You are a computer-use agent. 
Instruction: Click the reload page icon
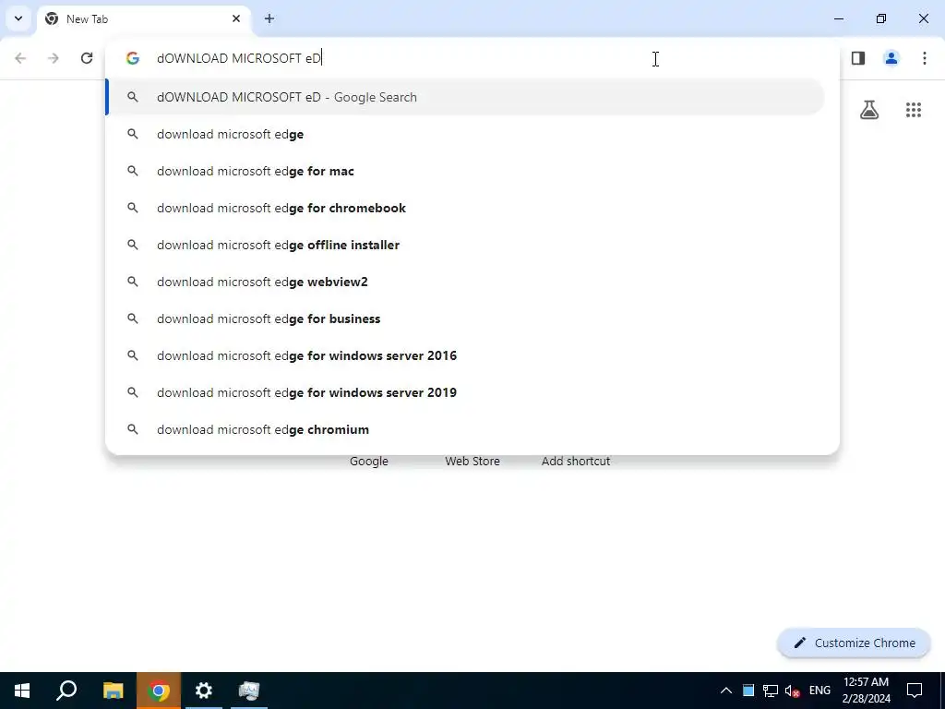point(87,58)
